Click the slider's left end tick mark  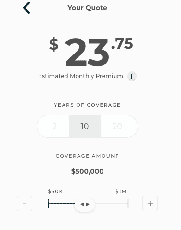pyautogui.click(x=48, y=203)
